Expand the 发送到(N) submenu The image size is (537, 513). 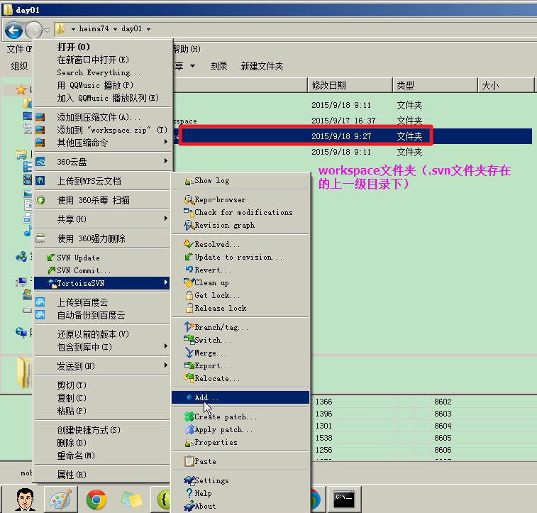coord(166,365)
